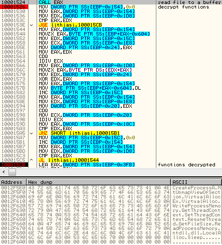This screenshot has height=245, width=222.
Task: Select the first IDIV ECX instruction at 10001564
Action: coord(51,61)
